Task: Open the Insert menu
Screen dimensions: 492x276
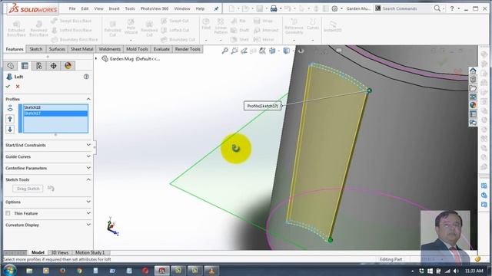Action: click(115, 8)
